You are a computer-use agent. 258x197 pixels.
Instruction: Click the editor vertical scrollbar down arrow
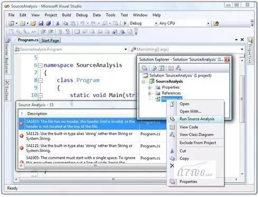pos(242,174)
